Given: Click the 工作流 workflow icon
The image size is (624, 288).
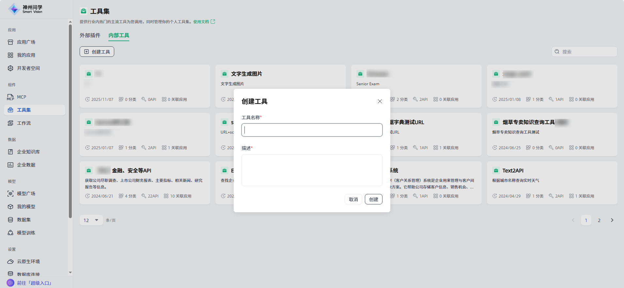Looking at the screenshot, I should [10, 123].
